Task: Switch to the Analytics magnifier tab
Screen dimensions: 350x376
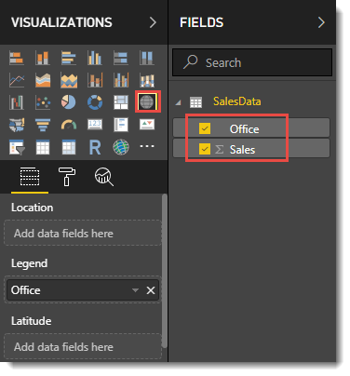Action: [x=104, y=177]
